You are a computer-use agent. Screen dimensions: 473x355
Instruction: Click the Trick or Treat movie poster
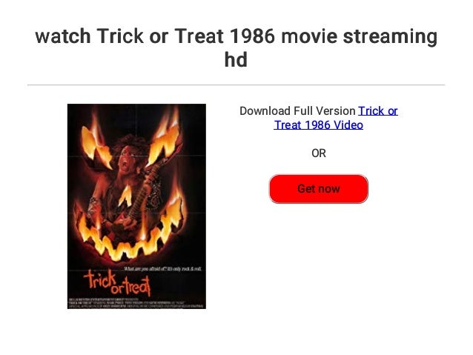pyautogui.click(x=136, y=206)
